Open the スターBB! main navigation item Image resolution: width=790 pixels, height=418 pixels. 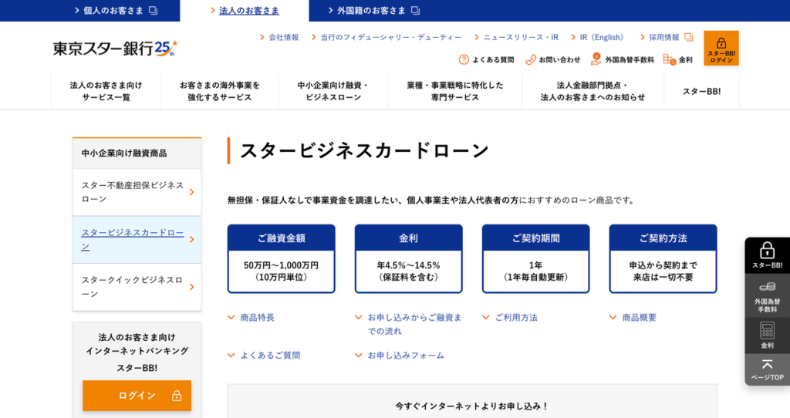(701, 91)
